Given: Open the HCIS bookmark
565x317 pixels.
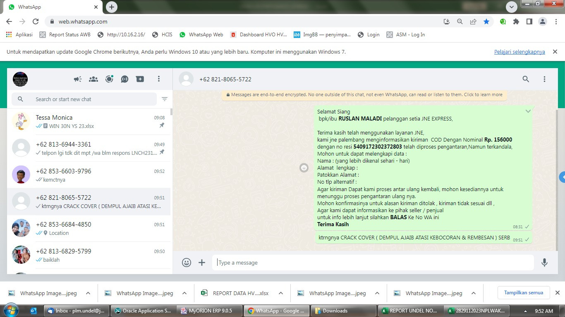Looking at the screenshot, I should 162,35.
